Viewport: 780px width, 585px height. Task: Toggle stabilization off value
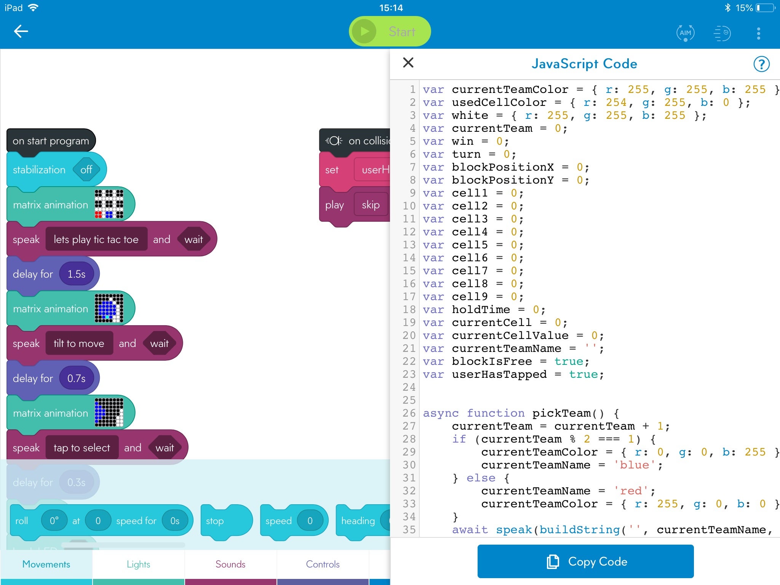tap(86, 169)
